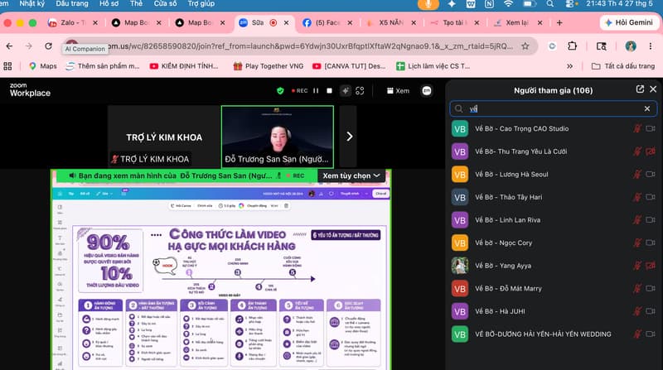The image size is (663, 370).
Task: Click muted mic for Cao Trọng CAO Studio
Action: click(x=637, y=128)
